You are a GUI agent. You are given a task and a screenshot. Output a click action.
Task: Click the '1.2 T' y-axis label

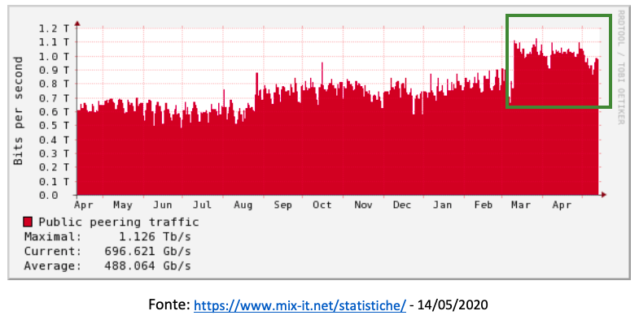(x=55, y=28)
